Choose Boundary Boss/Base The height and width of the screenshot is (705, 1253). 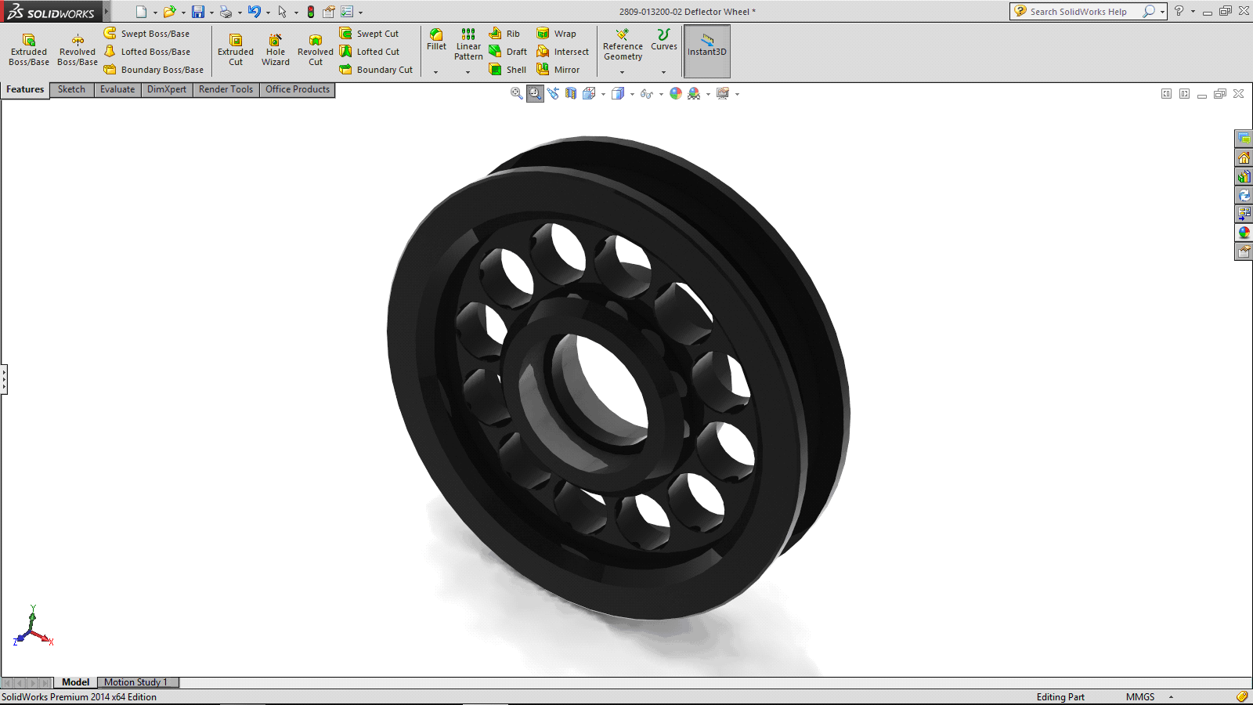click(153, 70)
